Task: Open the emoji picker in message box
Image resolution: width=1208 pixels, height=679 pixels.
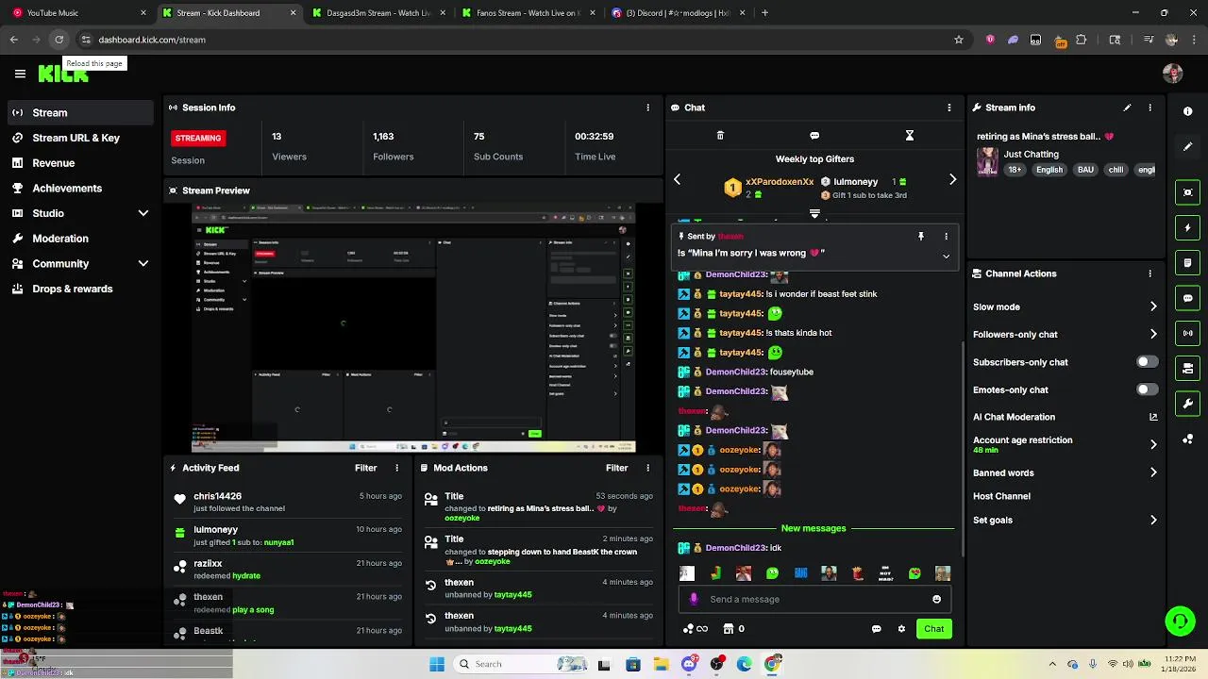Action: click(936, 599)
